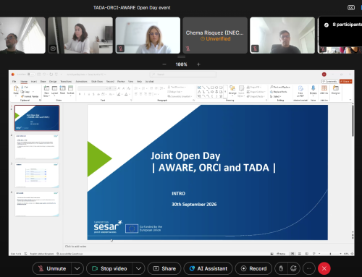Zoom in shared content with plus button
This screenshot has width=362, height=277.
(x=198, y=64)
